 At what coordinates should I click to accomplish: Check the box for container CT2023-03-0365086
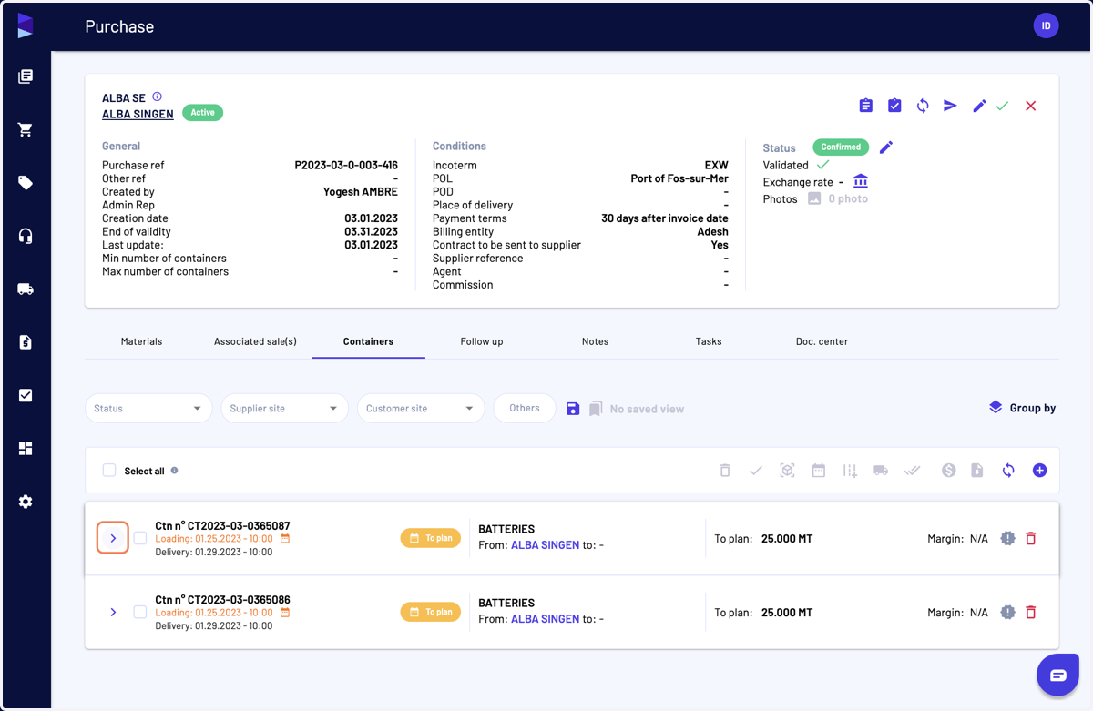pyautogui.click(x=140, y=612)
